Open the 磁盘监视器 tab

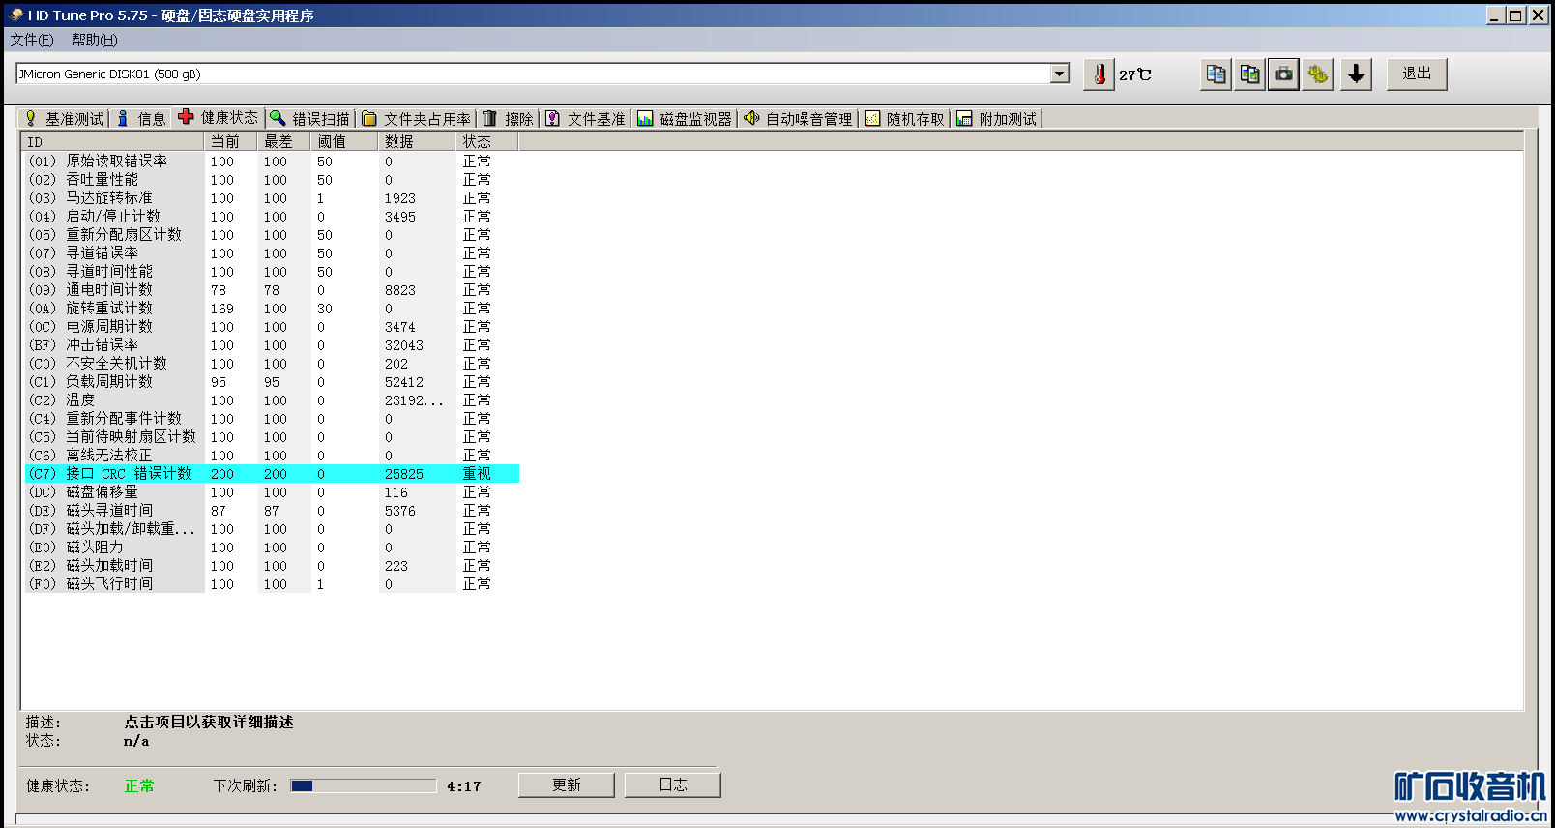click(685, 119)
